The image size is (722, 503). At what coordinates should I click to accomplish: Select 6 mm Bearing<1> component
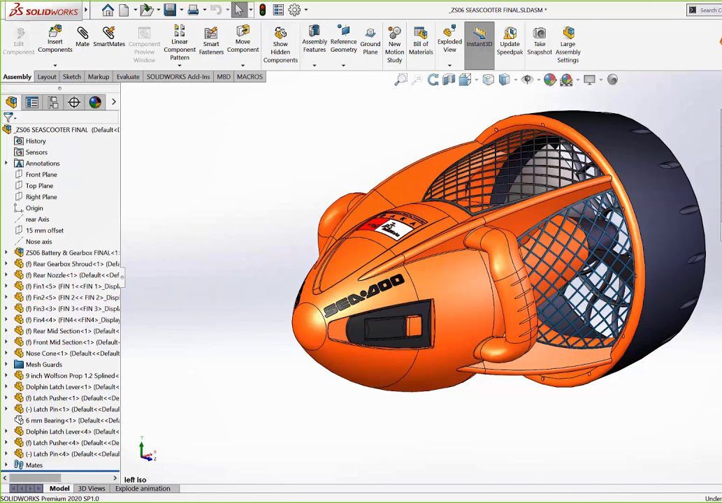[67, 421]
